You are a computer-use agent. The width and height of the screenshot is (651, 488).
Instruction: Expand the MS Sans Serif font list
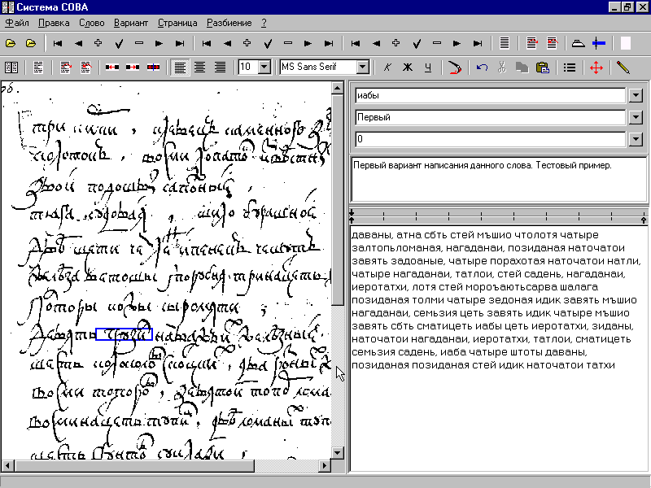pyautogui.click(x=363, y=68)
